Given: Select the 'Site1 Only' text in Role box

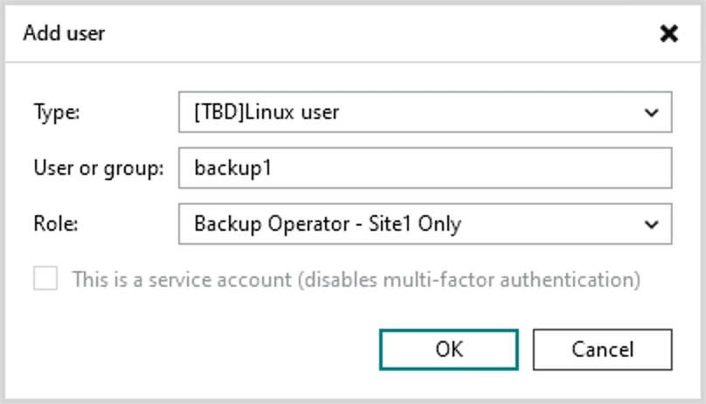Looking at the screenshot, I should [415, 224].
